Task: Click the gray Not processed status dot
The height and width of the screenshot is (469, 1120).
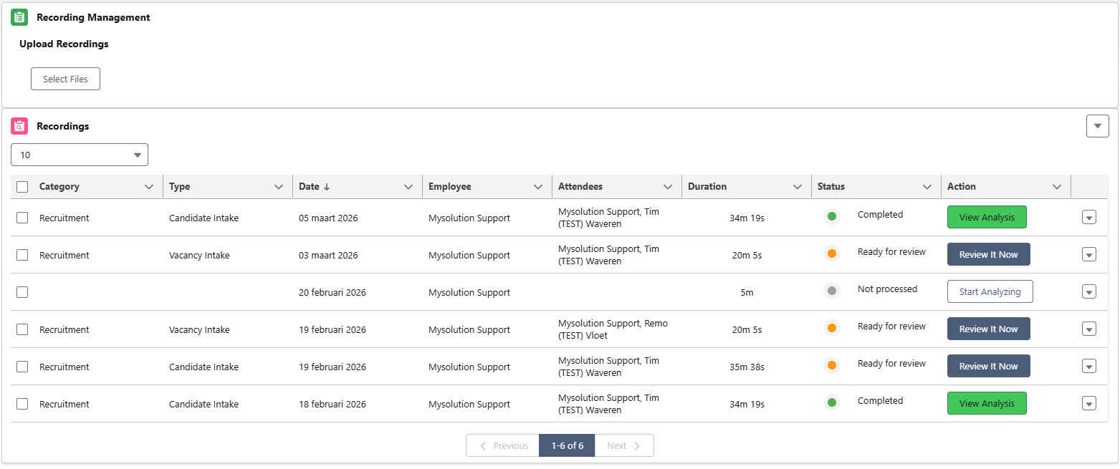Action: click(x=831, y=289)
